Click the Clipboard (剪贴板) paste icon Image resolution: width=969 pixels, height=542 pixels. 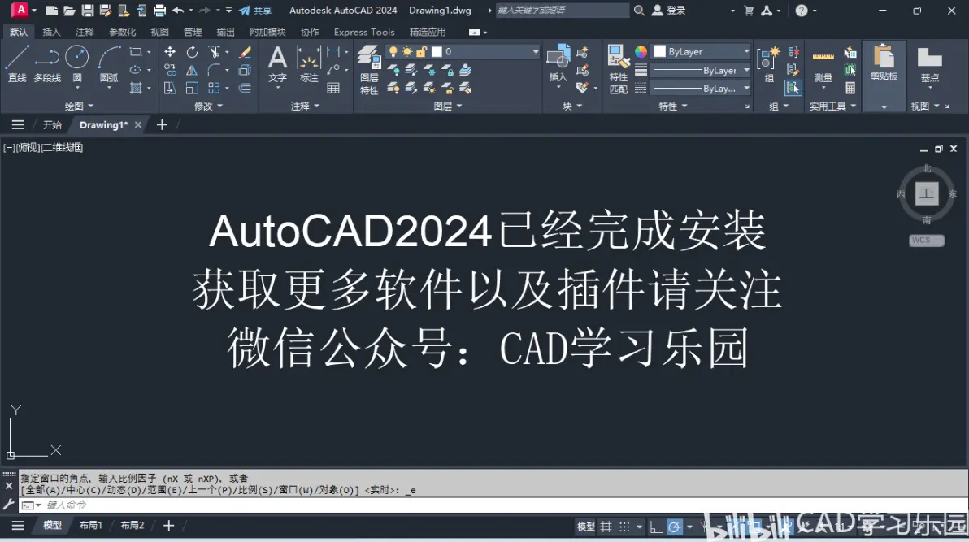click(884, 63)
